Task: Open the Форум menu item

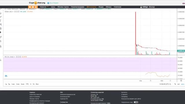Action: pos(101,7)
